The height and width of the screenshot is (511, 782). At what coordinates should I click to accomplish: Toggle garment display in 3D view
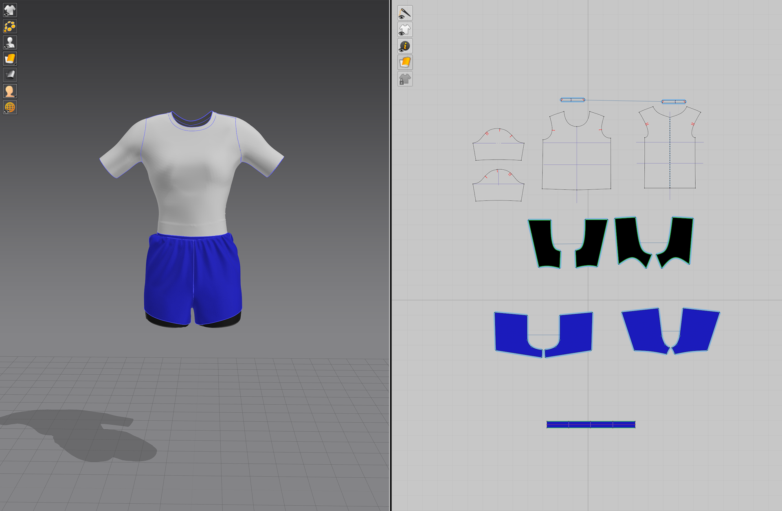(10, 10)
